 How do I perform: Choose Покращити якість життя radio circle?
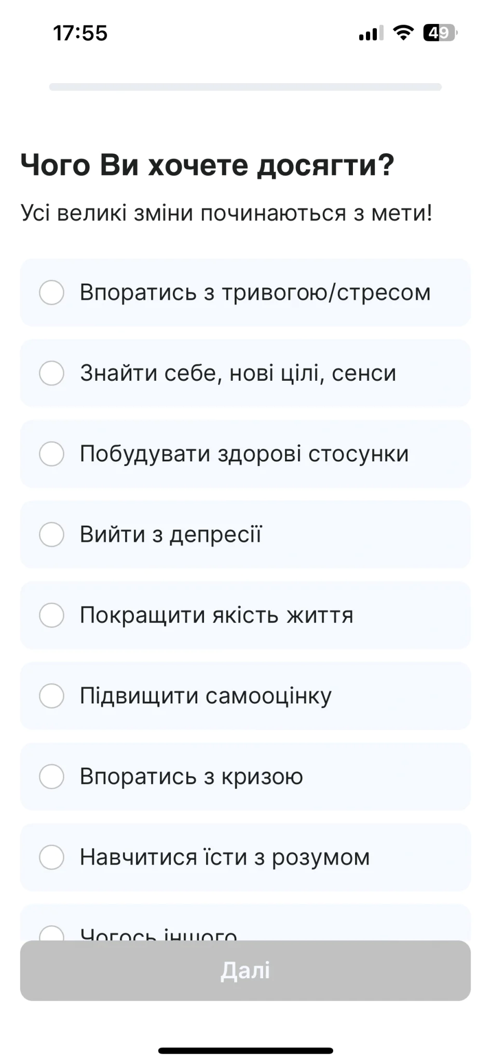click(52, 615)
